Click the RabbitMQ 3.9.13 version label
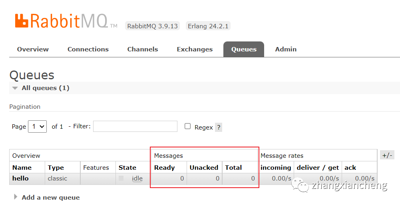 [152, 26]
